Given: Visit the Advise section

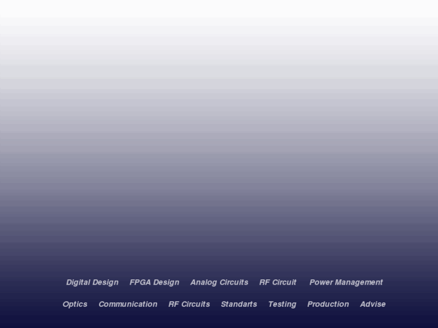Looking at the screenshot, I should (x=373, y=304).
